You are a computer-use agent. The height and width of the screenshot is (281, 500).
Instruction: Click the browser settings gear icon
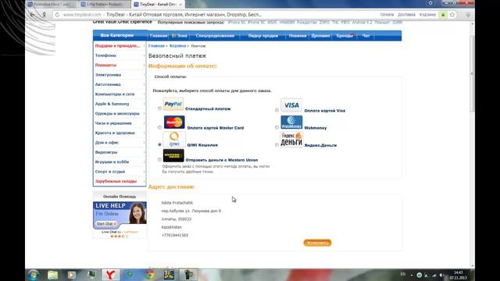point(430,3)
